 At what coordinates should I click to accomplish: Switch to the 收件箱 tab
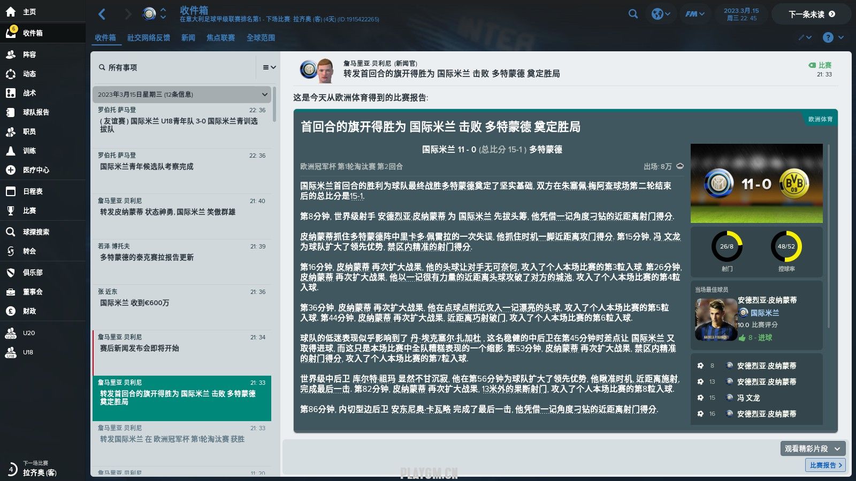click(x=105, y=37)
